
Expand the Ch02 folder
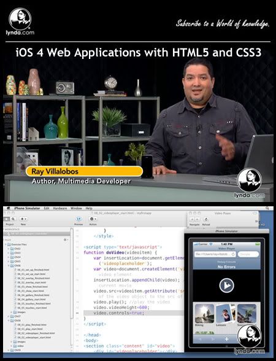click(9, 249)
